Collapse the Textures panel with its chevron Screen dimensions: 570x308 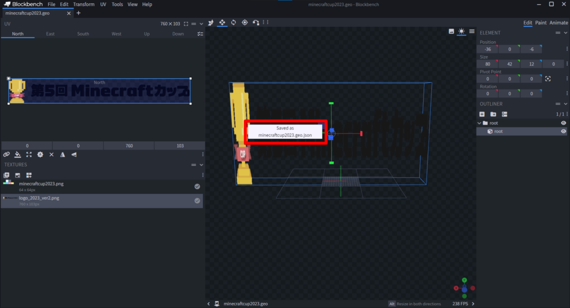pyautogui.click(x=202, y=165)
